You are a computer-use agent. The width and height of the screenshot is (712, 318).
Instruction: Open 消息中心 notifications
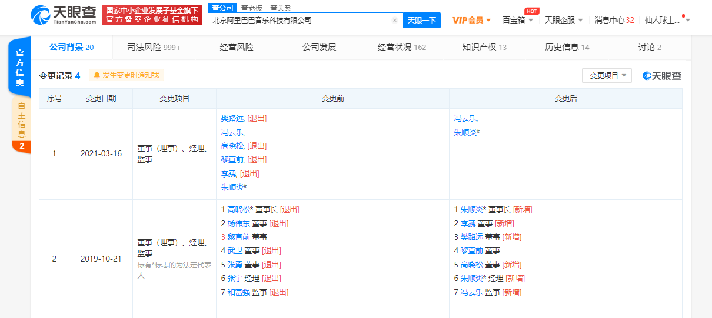pyautogui.click(x=614, y=20)
